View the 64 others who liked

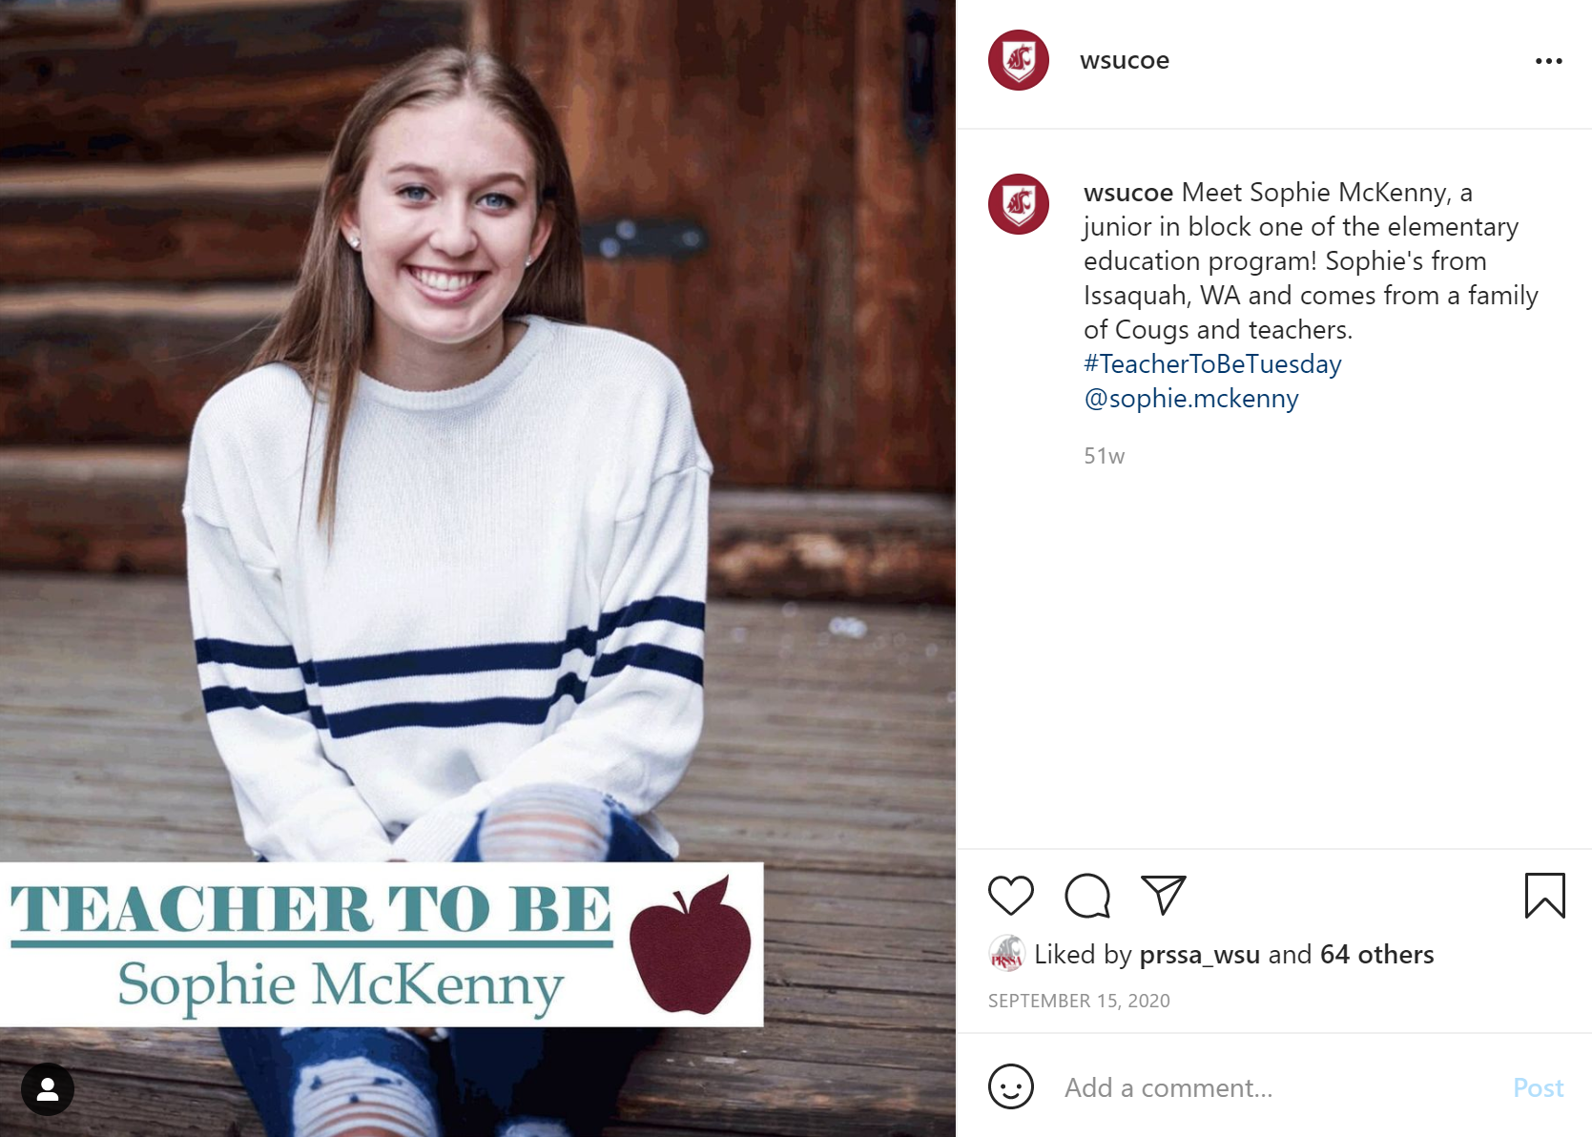(x=1376, y=954)
